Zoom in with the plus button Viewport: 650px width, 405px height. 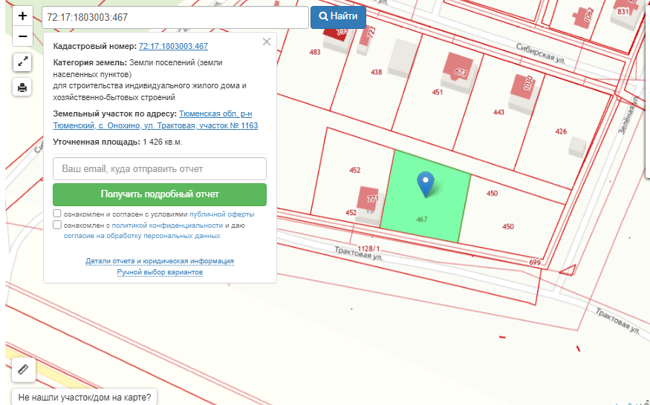22,16
